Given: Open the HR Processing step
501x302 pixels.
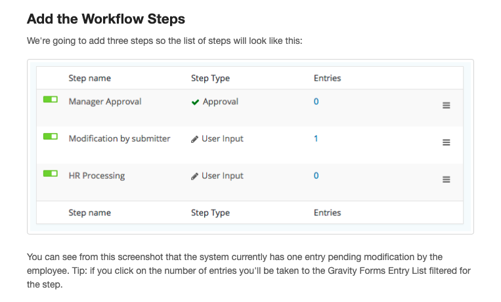Looking at the screenshot, I should [97, 176].
